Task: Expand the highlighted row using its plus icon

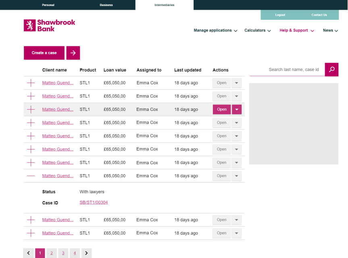Action: tap(31, 109)
